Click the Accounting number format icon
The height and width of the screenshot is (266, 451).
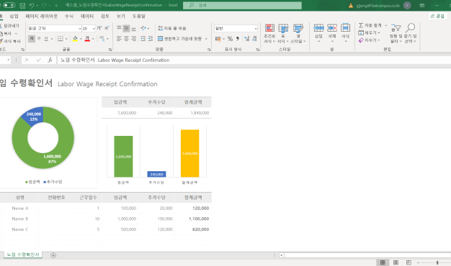pos(218,38)
